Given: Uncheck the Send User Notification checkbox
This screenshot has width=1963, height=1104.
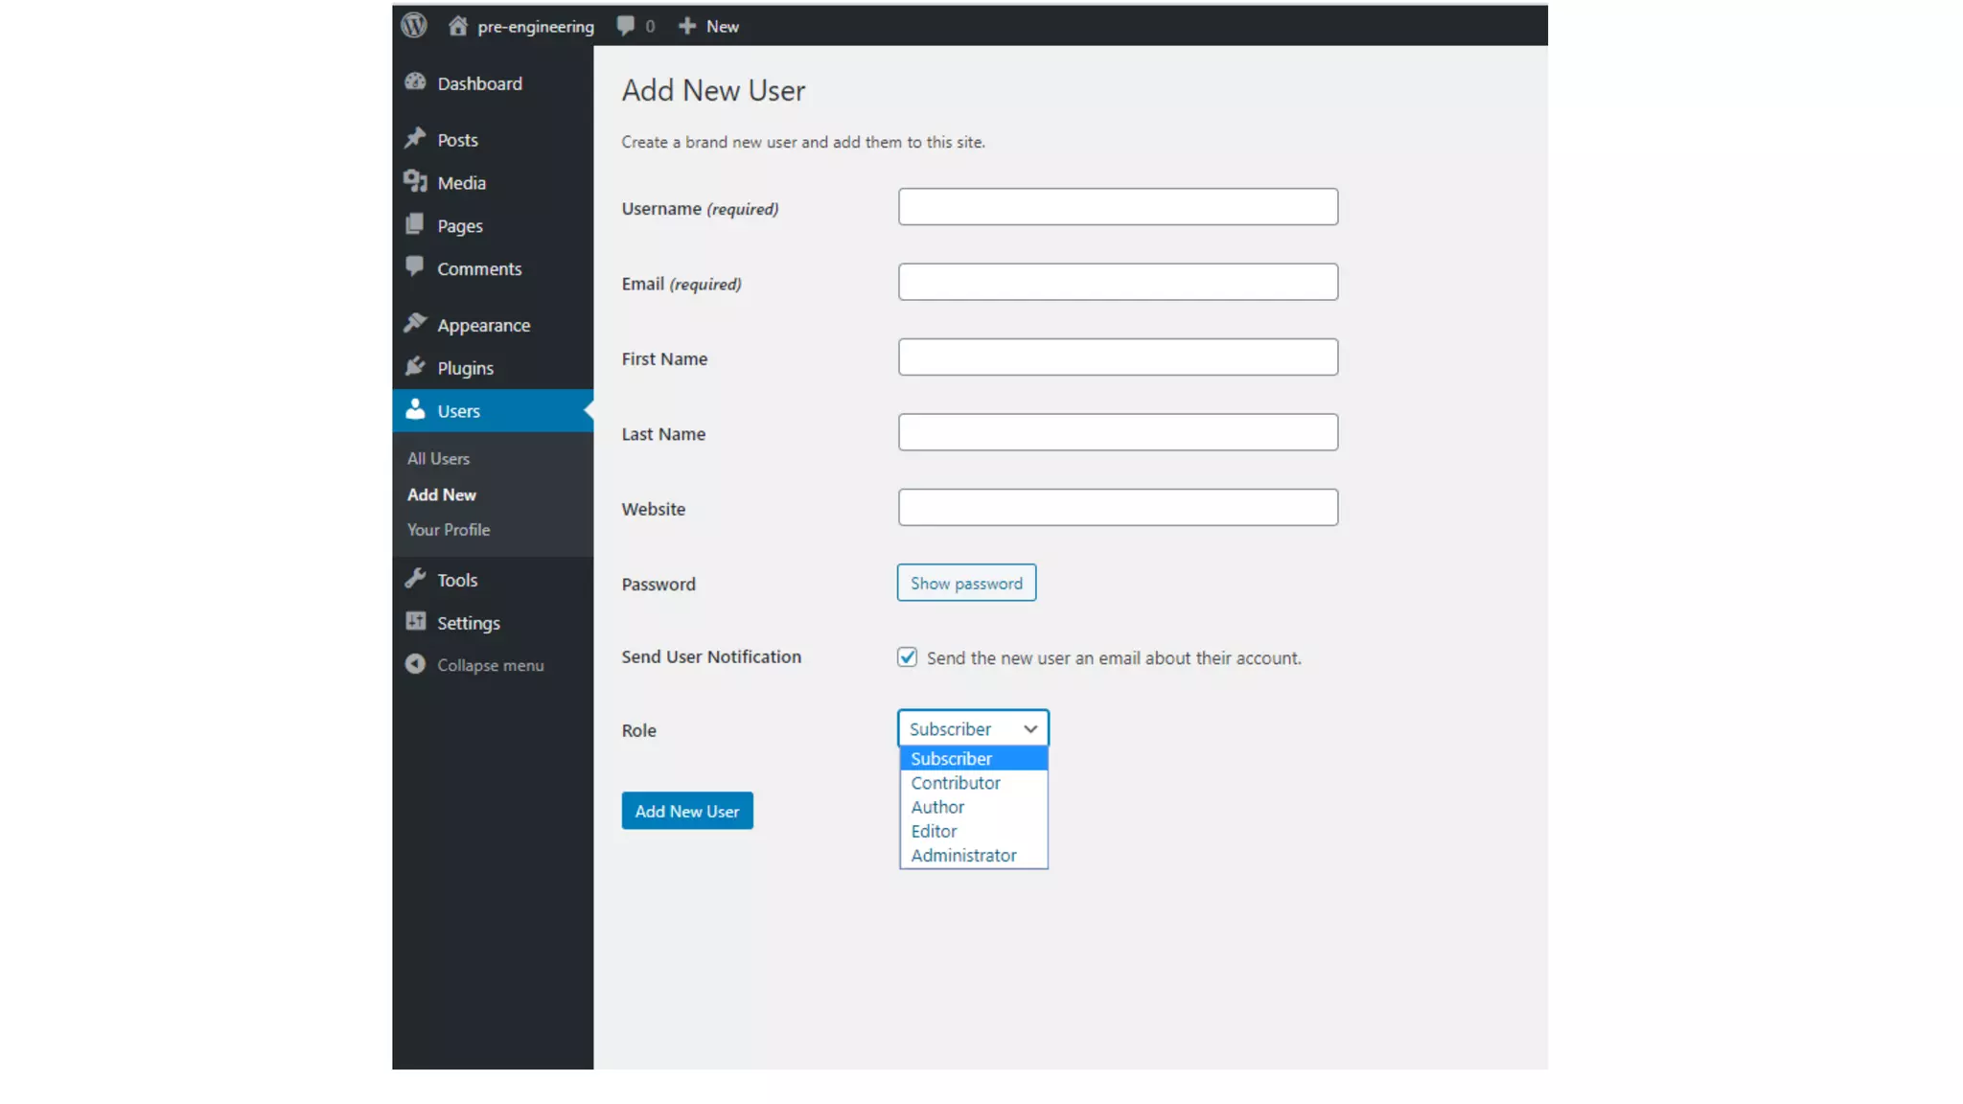Looking at the screenshot, I should point(907,657).
